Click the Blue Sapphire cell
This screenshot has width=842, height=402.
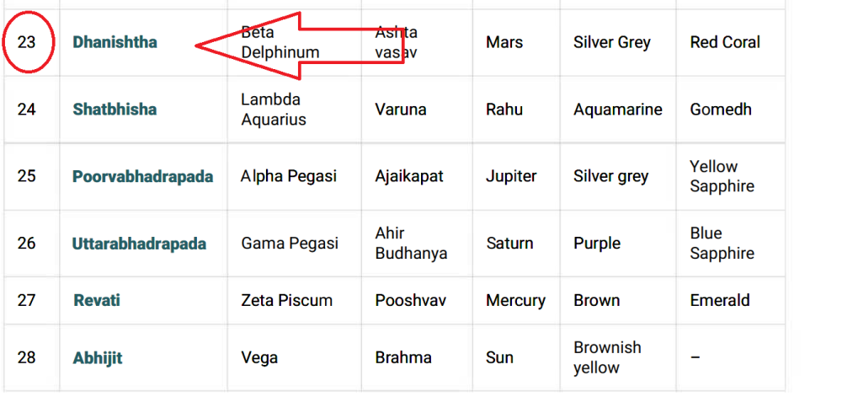[722, 244]
